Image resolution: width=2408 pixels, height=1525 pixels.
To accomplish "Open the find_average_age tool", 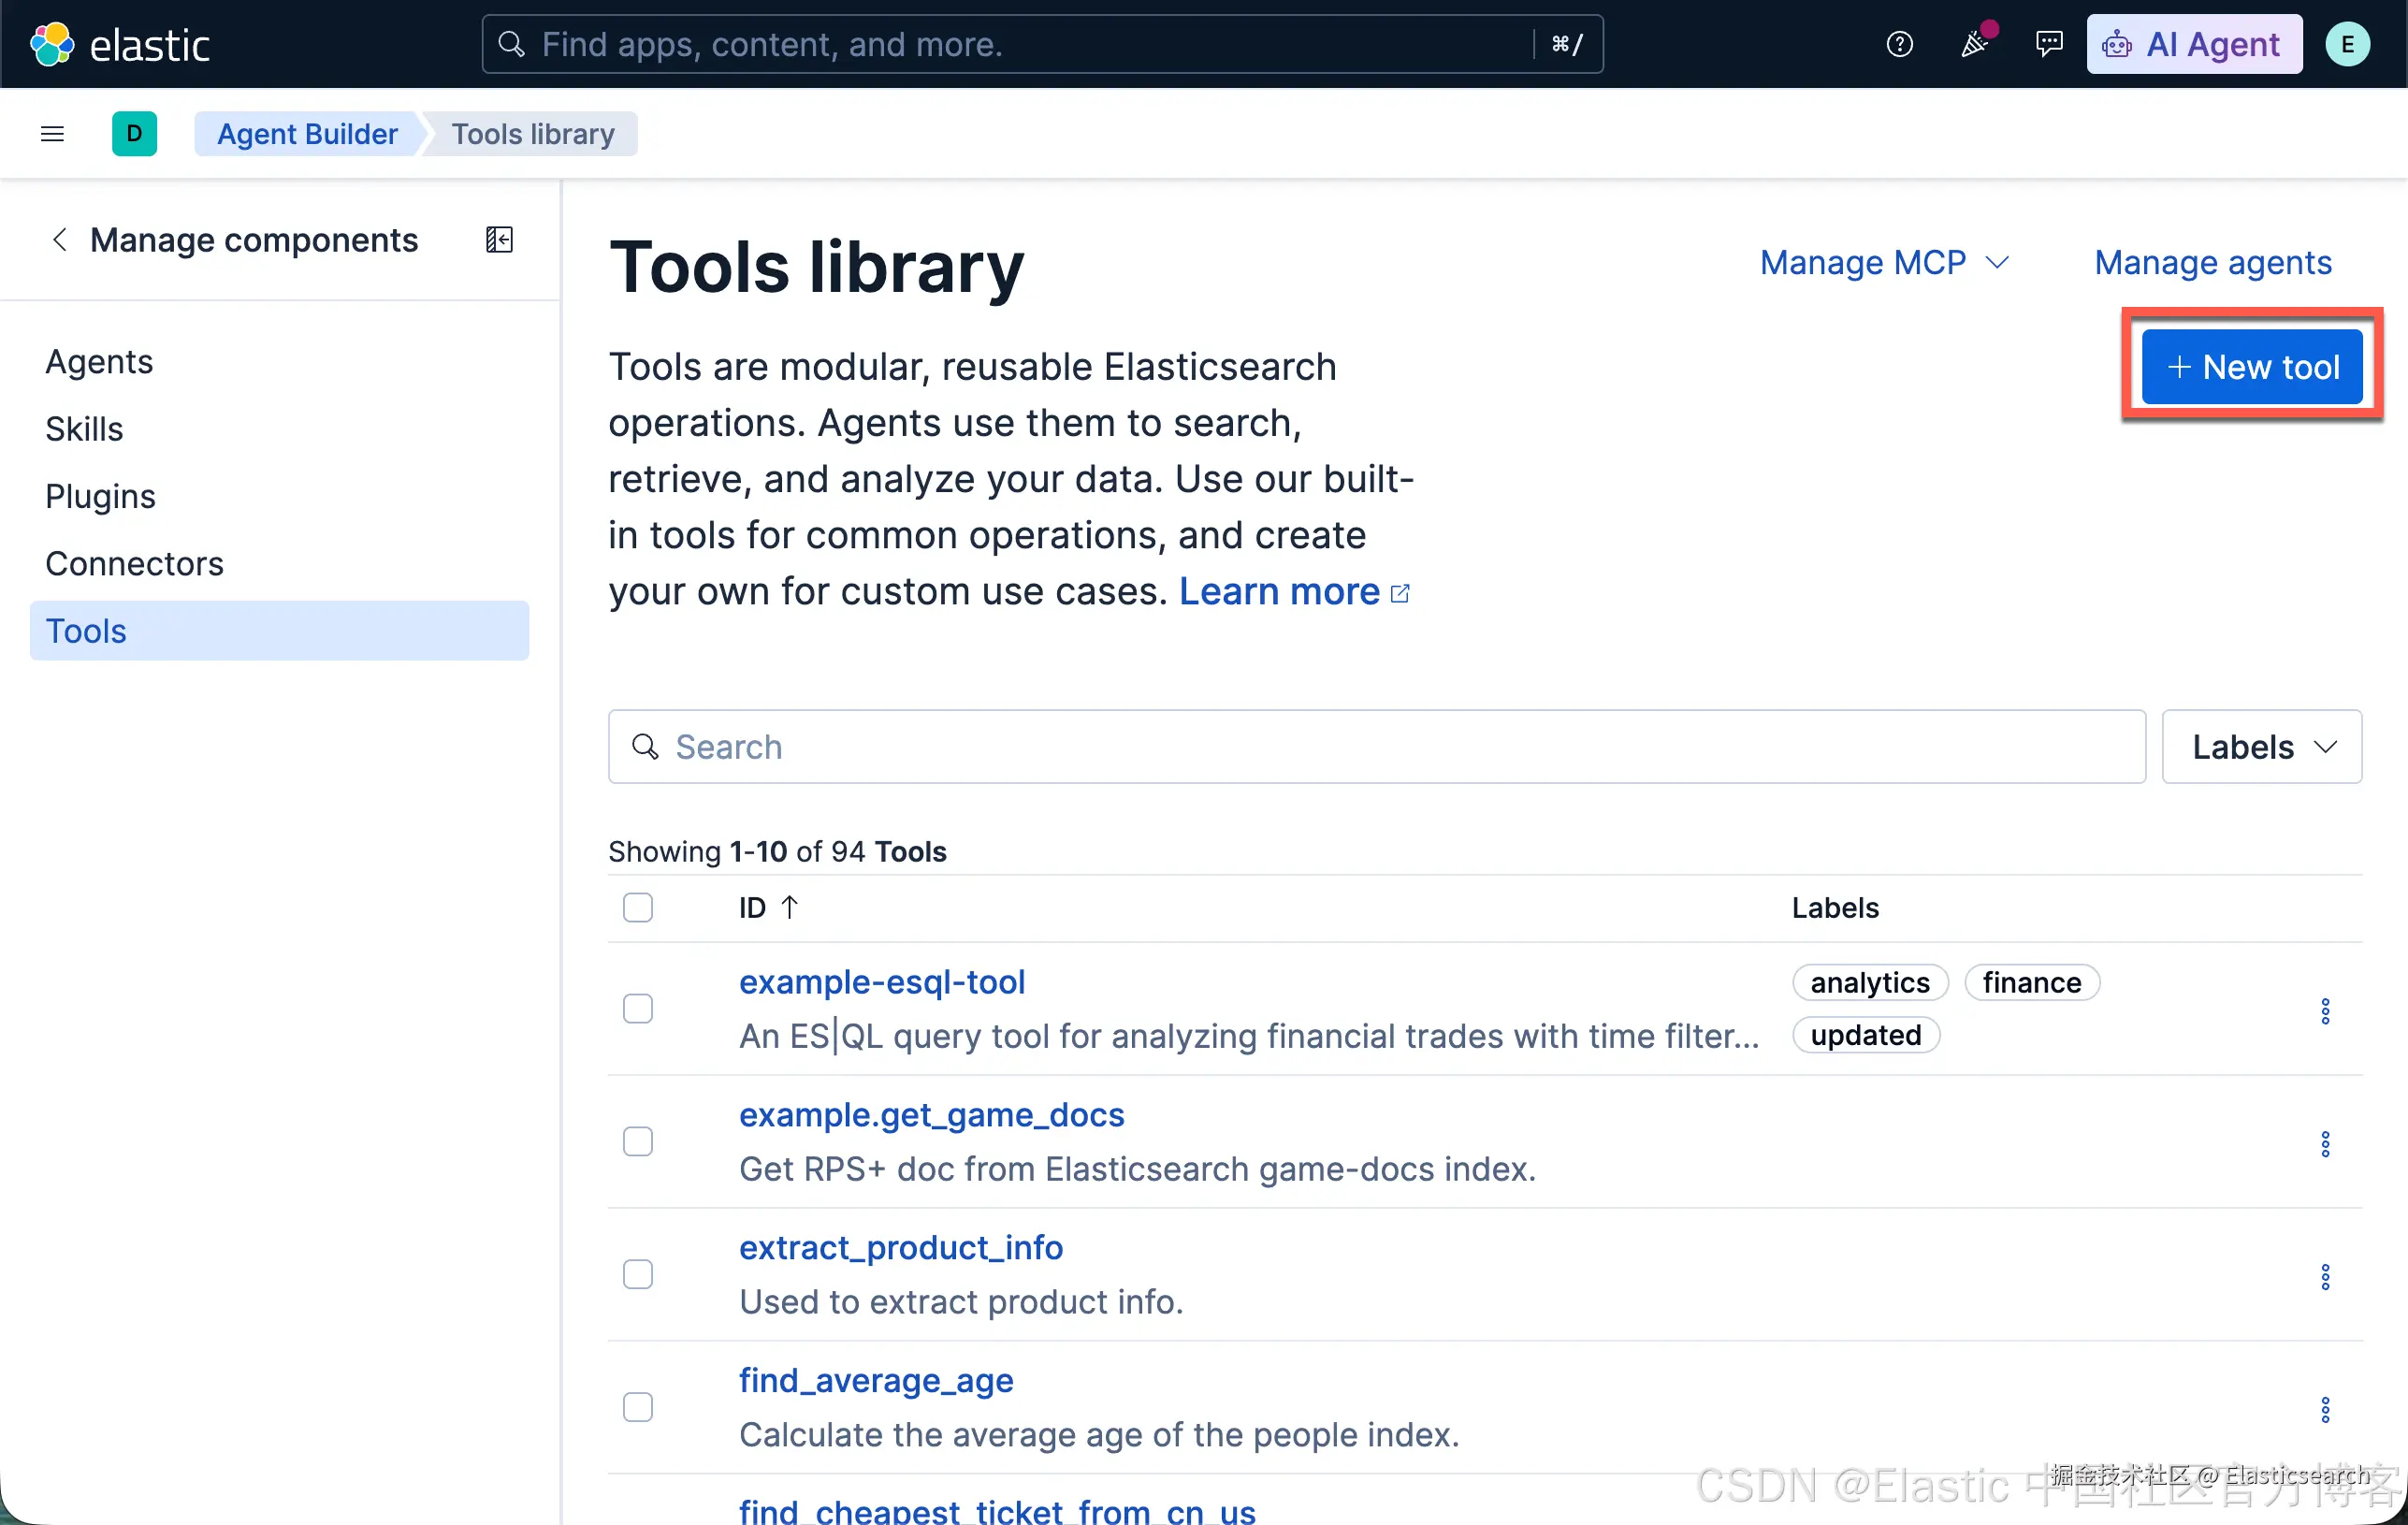I will (x=876, y=1381).
